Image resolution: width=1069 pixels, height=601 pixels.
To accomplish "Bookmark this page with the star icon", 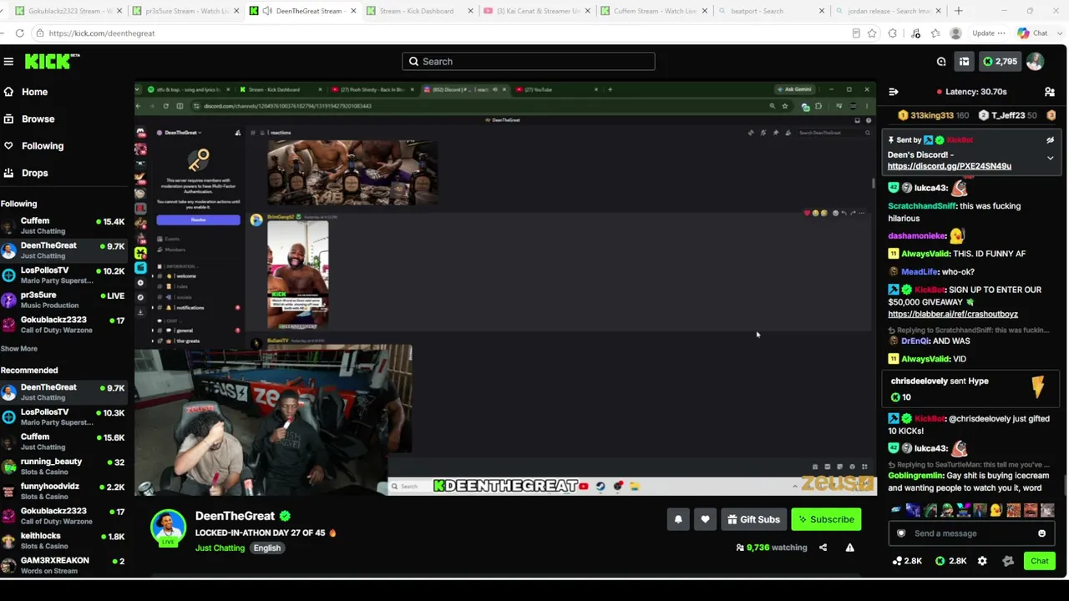I will [872, 33].
